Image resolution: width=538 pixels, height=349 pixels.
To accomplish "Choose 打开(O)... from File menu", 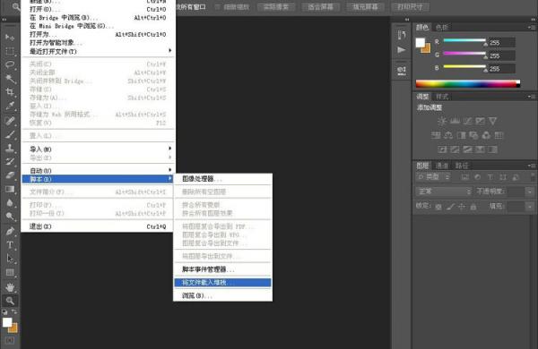I will 99,9.
